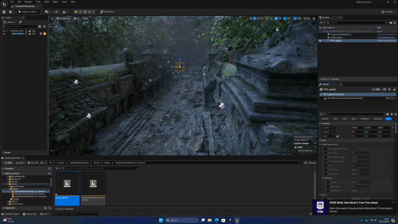
Task: Click Save All button
Action: (33, 163)
